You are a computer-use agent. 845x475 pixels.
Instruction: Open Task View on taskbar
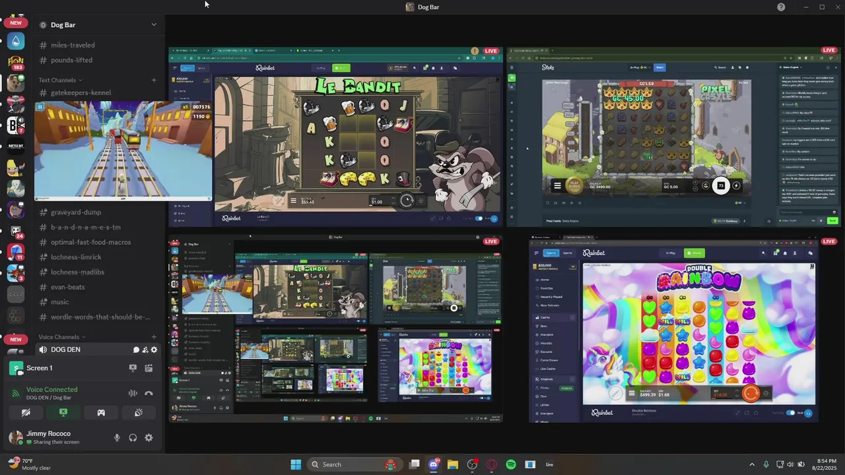click(414, 464)
